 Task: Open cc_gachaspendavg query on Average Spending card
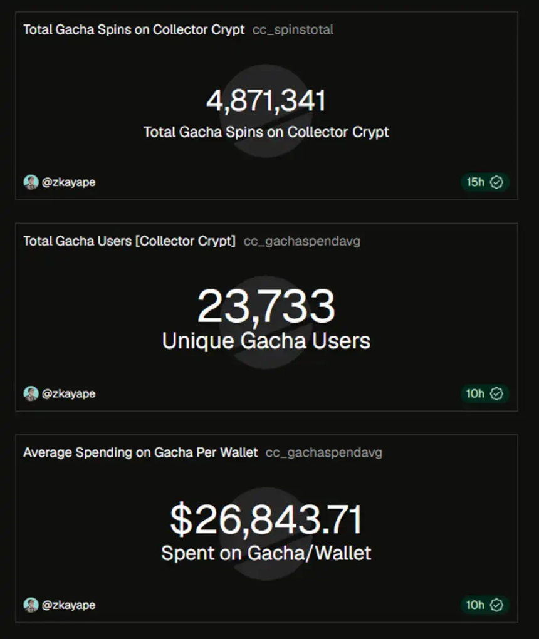[324, 453]
